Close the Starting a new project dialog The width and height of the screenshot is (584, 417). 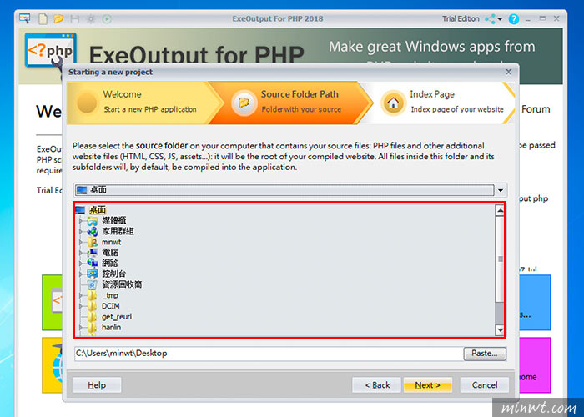click(x=508, y=72)
